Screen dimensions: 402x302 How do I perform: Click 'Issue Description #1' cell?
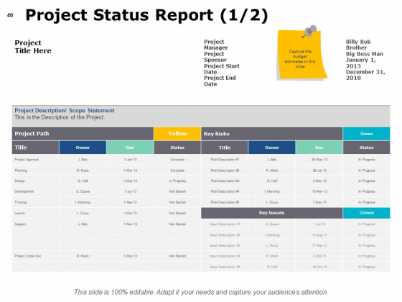(x=225, y=224)
